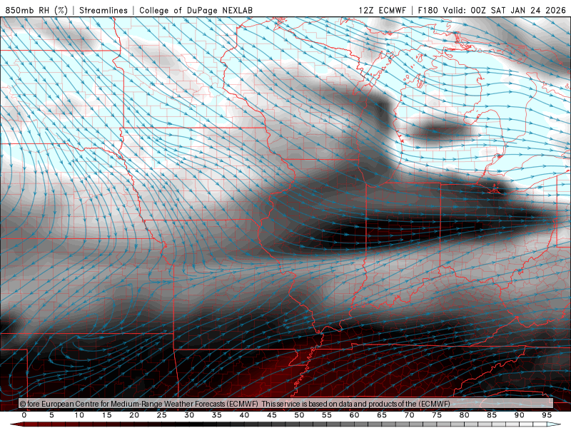Click the "85" color scale label
The image size is (571, 428).
[492, 415]
